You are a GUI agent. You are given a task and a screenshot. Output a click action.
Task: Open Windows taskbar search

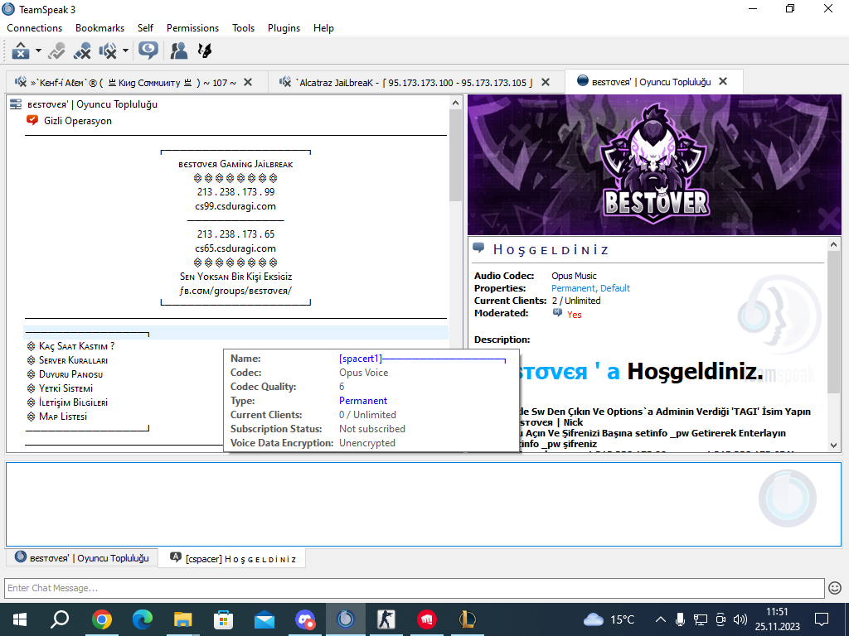[60, 619]
